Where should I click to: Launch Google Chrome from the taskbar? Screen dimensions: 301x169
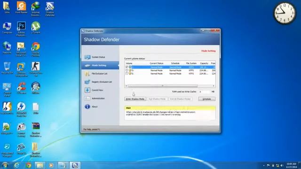[x=28, y=165]
